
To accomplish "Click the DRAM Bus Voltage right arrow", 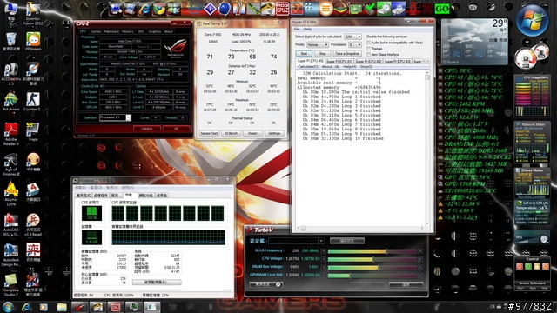I will coord(420,267).
